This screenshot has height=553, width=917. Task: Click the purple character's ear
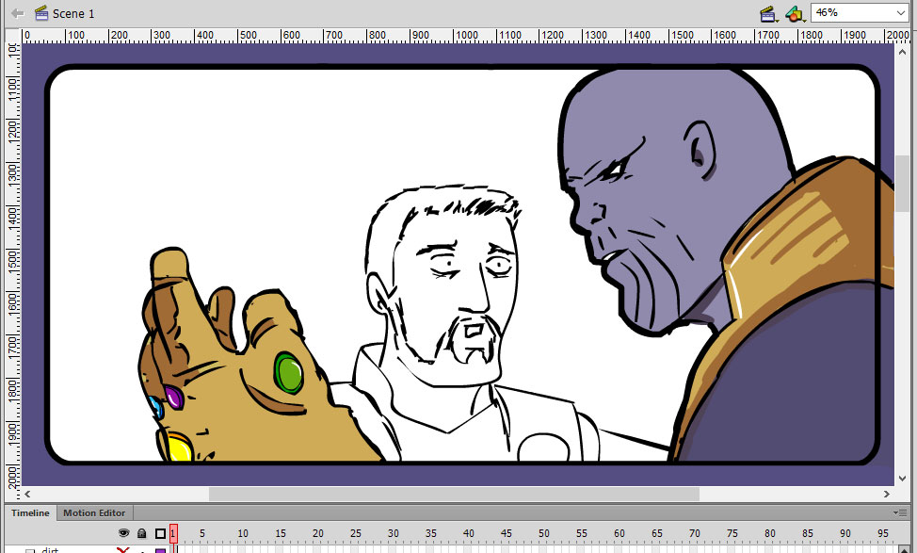pos(700,151)
